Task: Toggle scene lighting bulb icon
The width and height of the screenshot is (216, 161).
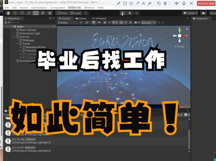Action: pos(94,22)
